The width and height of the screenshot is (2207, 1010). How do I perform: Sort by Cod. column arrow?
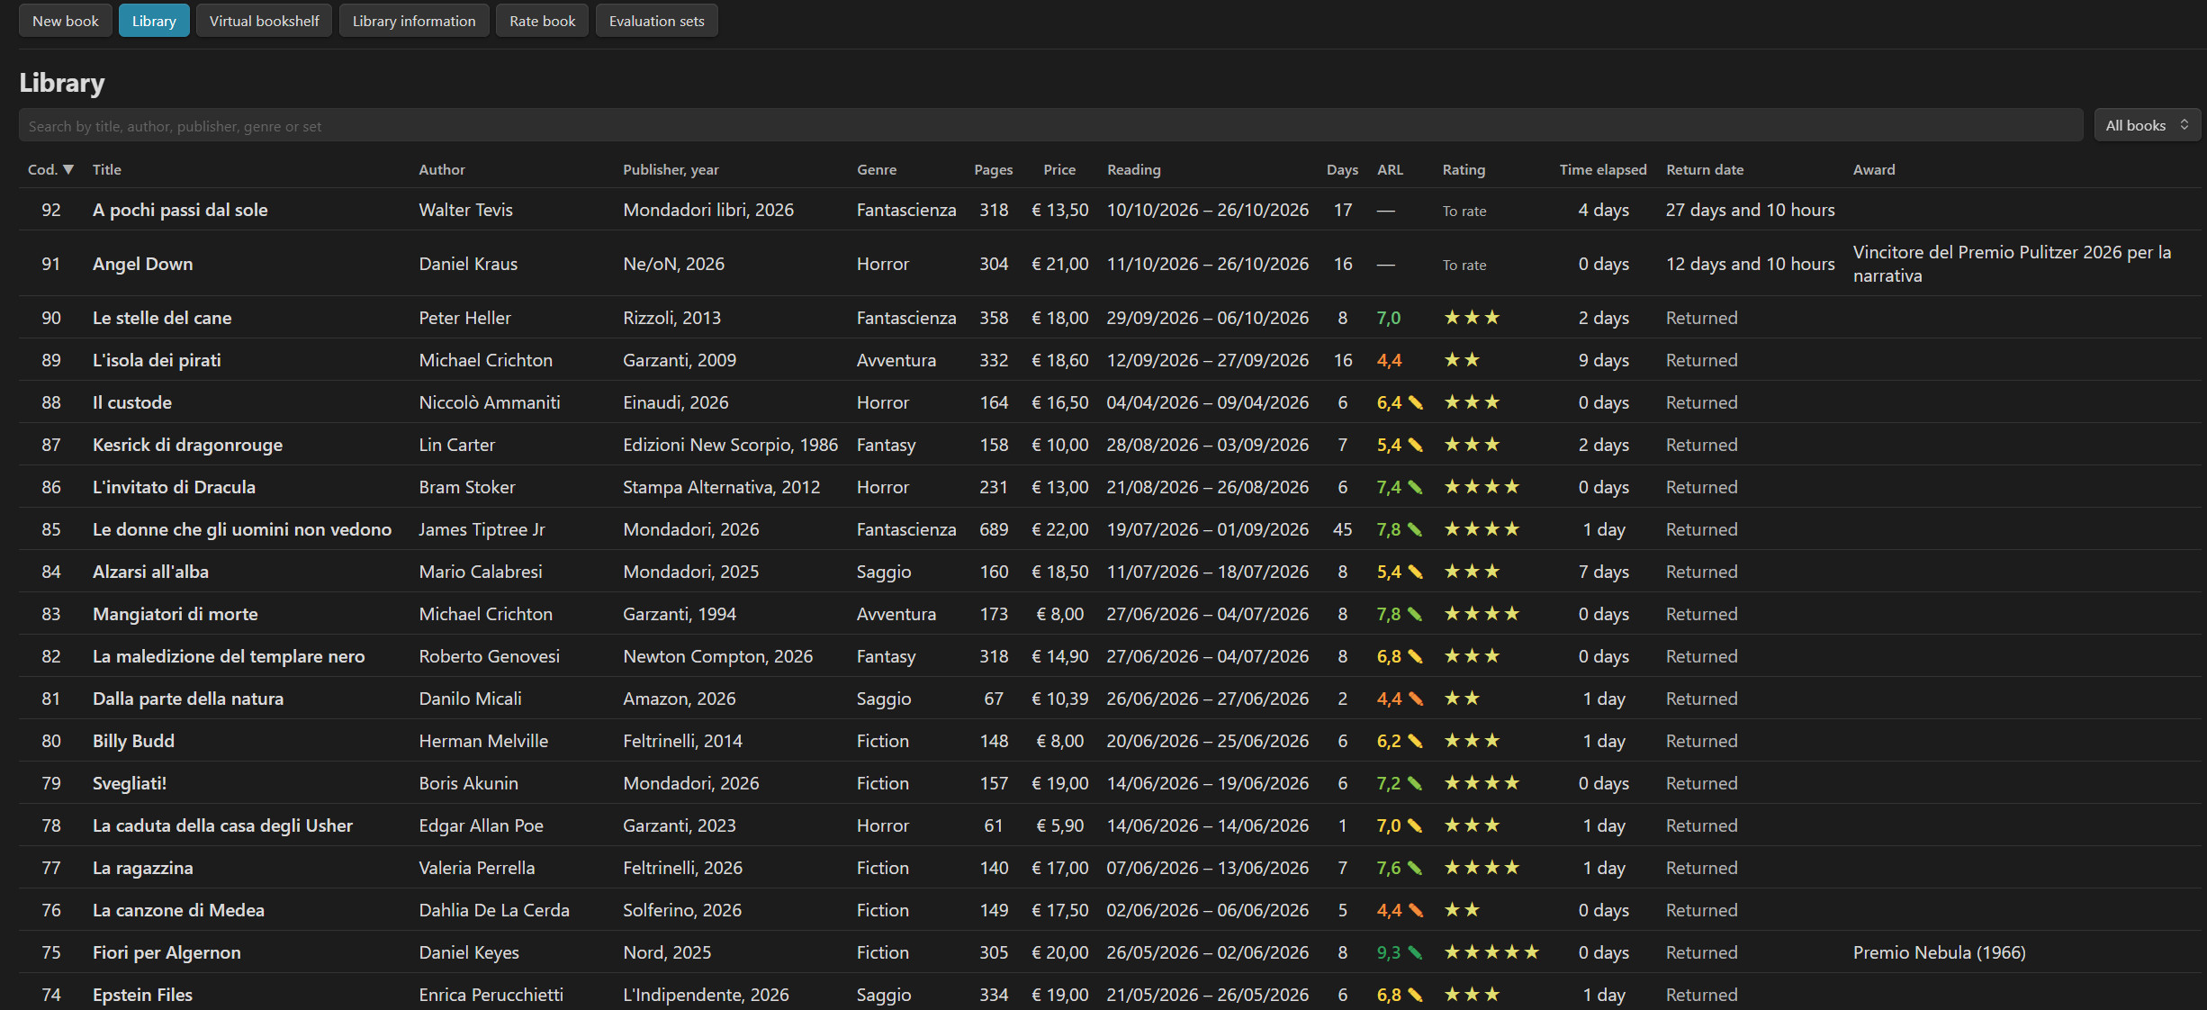coord(68,169)
